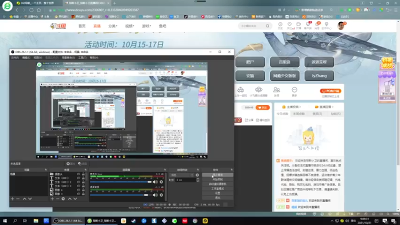The width and height of the screenshot is (400, 225).
Task: Move scene down in OBS scenes panel
Action: pos(30,198)
